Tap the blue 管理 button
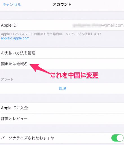 pyautogui.click(x=62, y=88)
